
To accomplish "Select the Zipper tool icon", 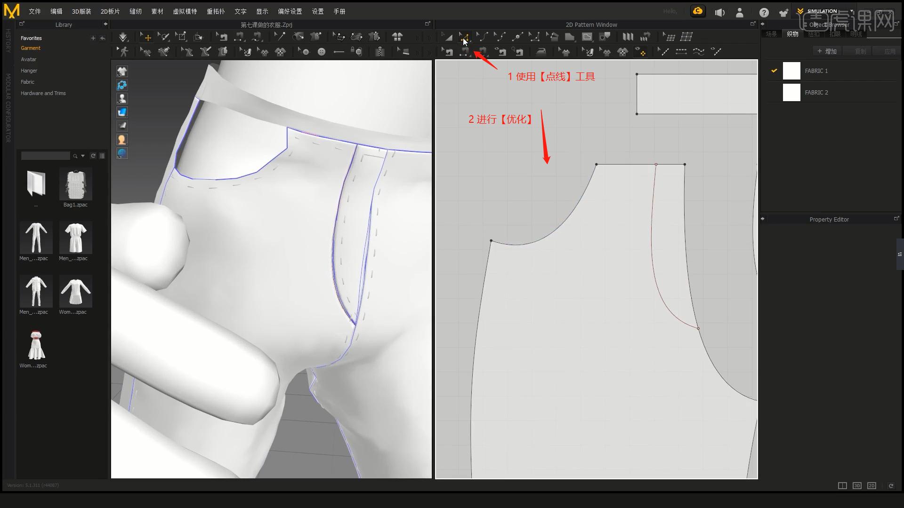I will pyautogui.click(x=379, y=52).
